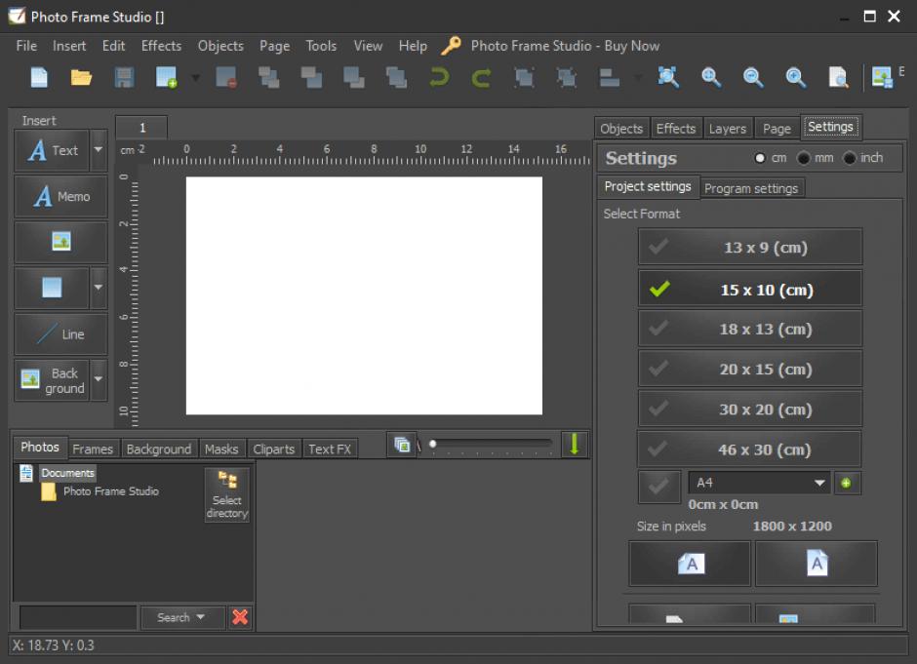Click the green down arrow beside thumbnail slider
This screenshot has width=917, height=664.
[575, 445]
